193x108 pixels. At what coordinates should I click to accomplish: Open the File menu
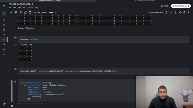[x=10, y=8]
